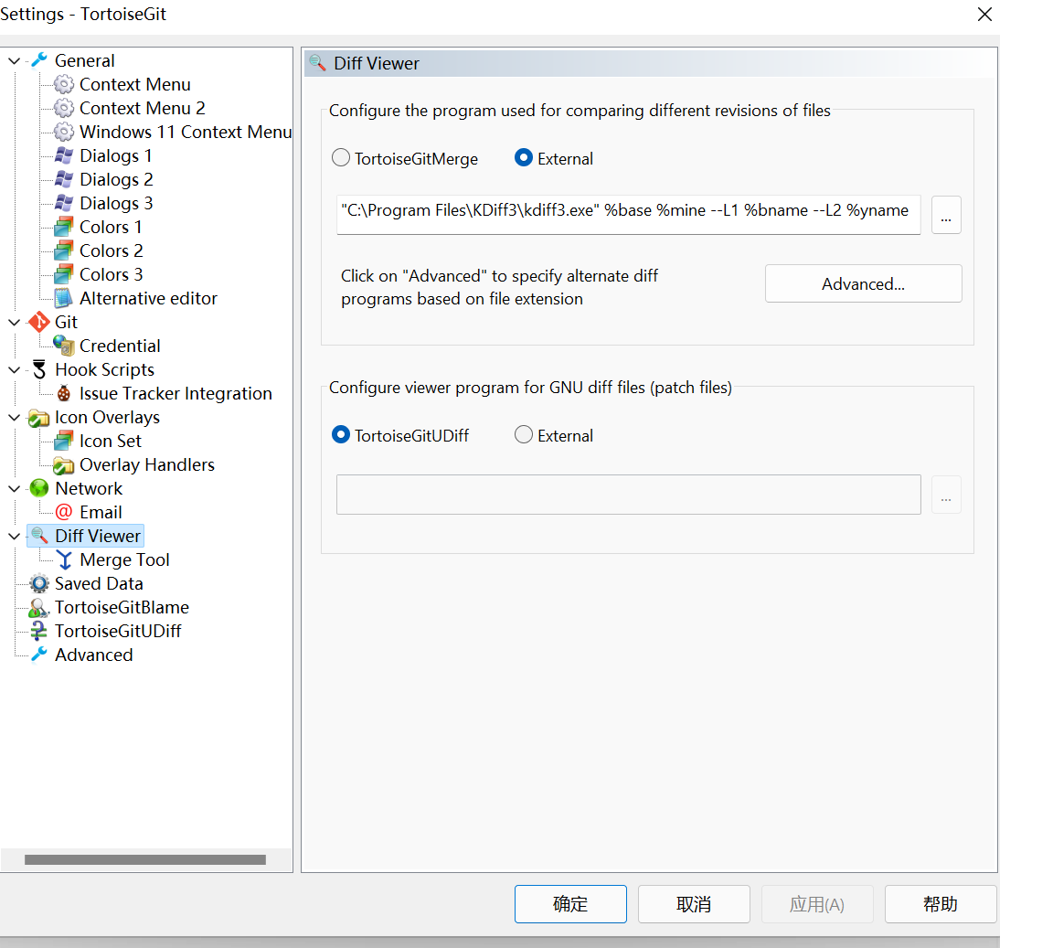Click the magnifier icon in the right panel header
The image size is (1053, 948).
click(317, 63)
